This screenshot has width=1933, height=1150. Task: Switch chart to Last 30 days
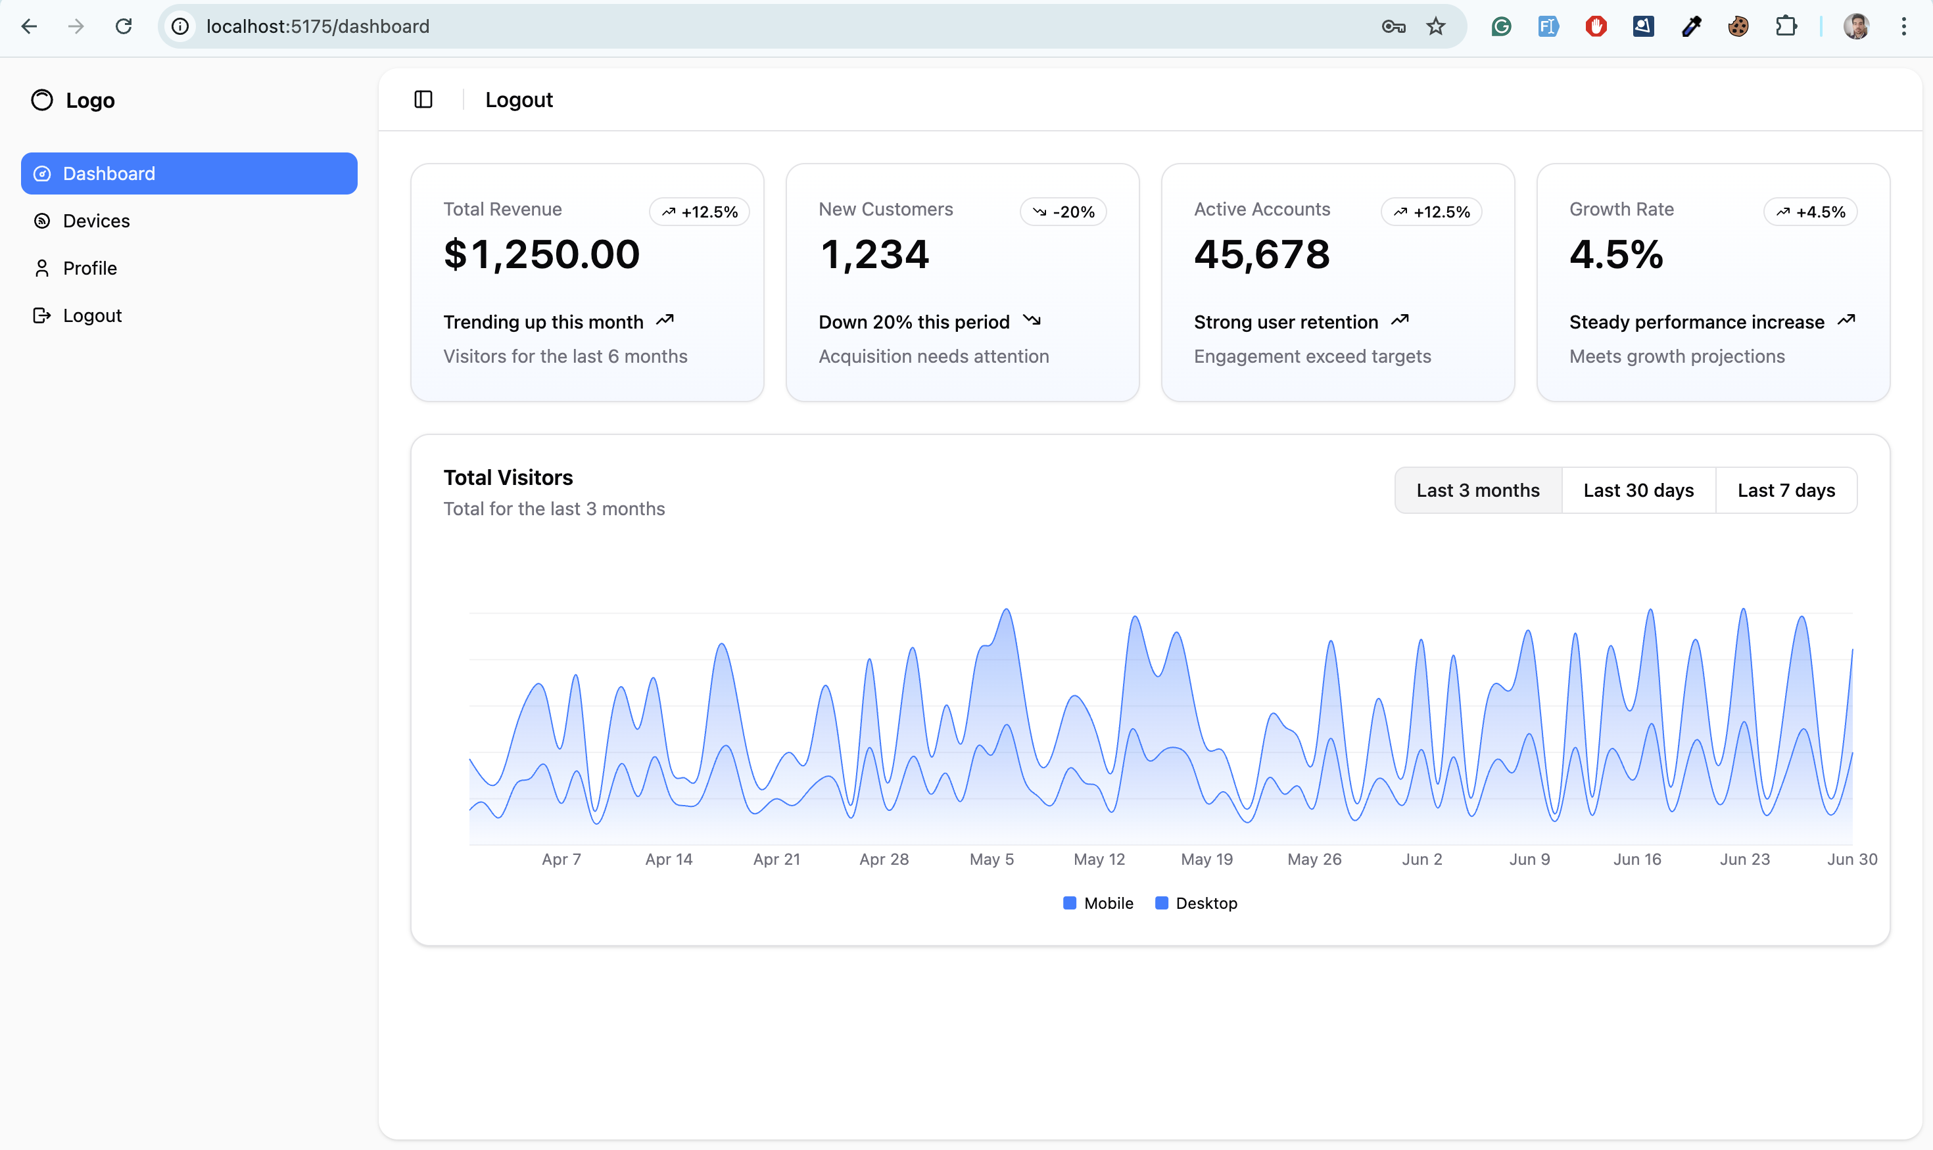click(x=1638, y=490)
